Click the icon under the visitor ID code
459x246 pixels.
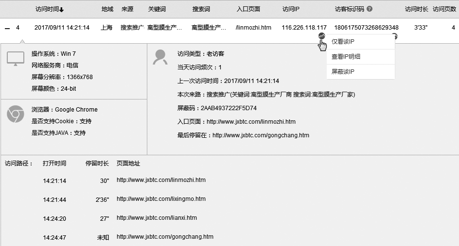point(395,36)
